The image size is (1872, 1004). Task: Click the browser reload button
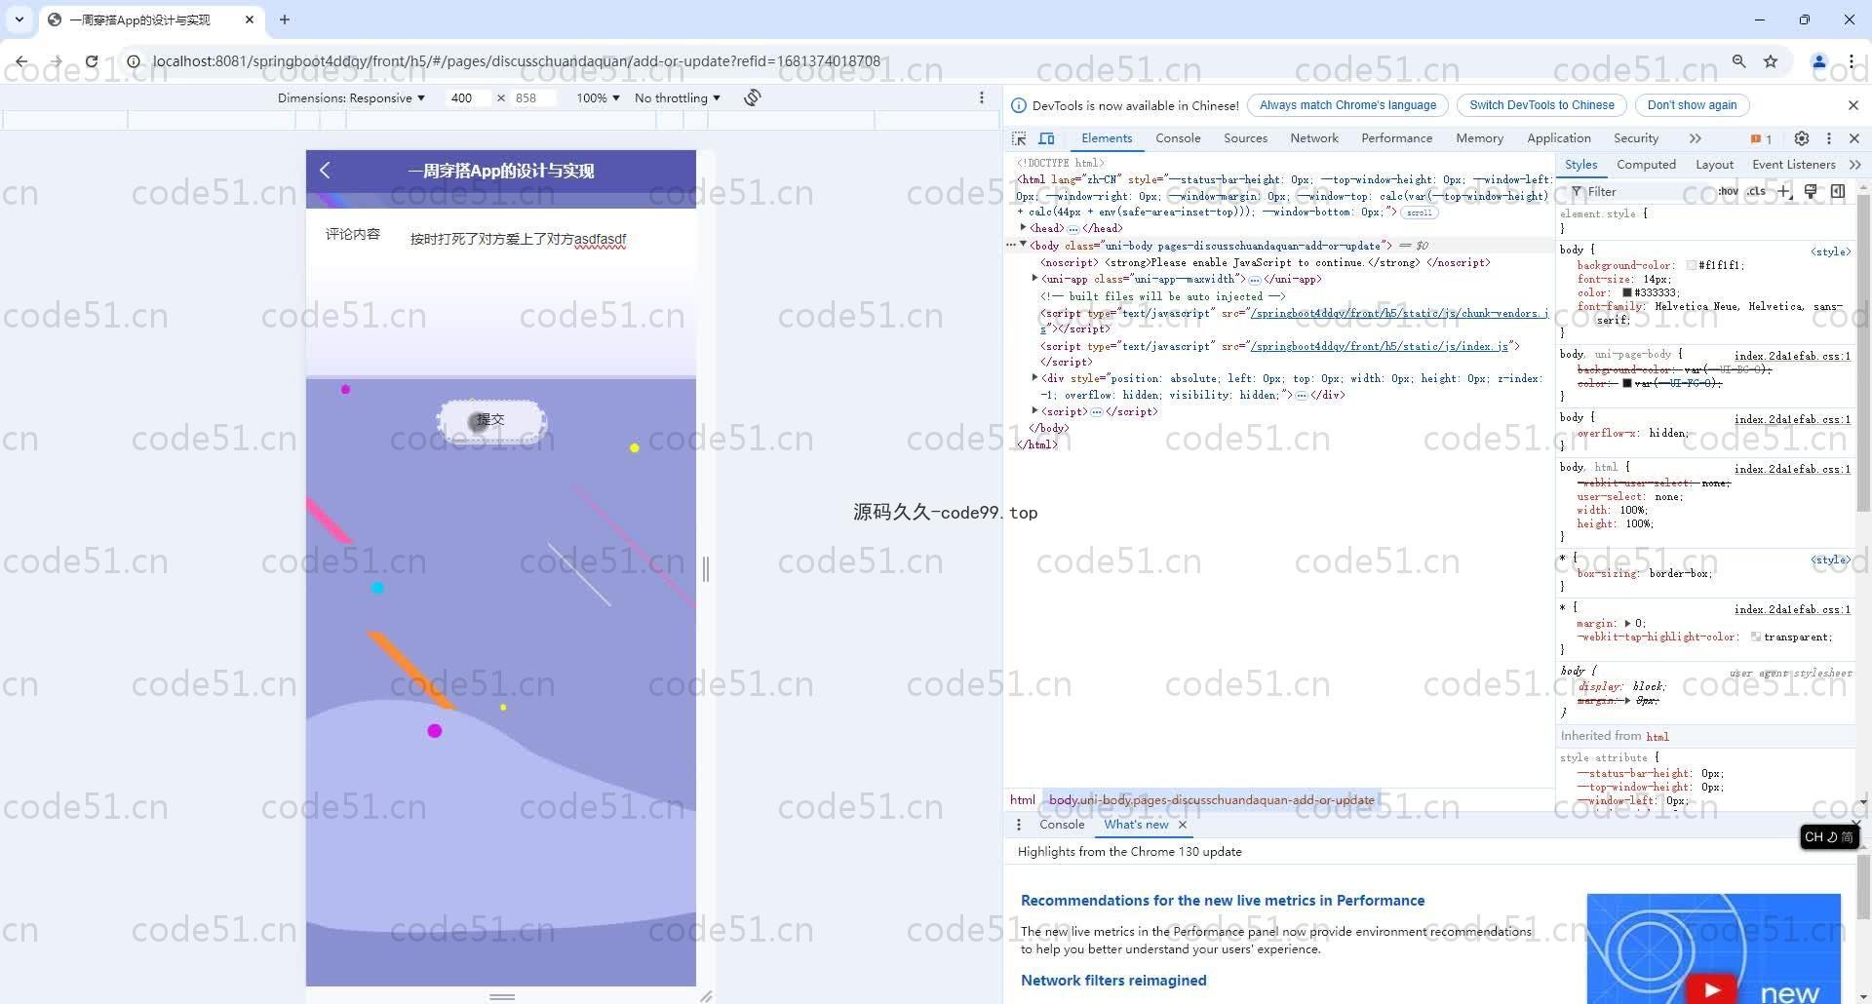pyautogui.click(x=92, y=61)
